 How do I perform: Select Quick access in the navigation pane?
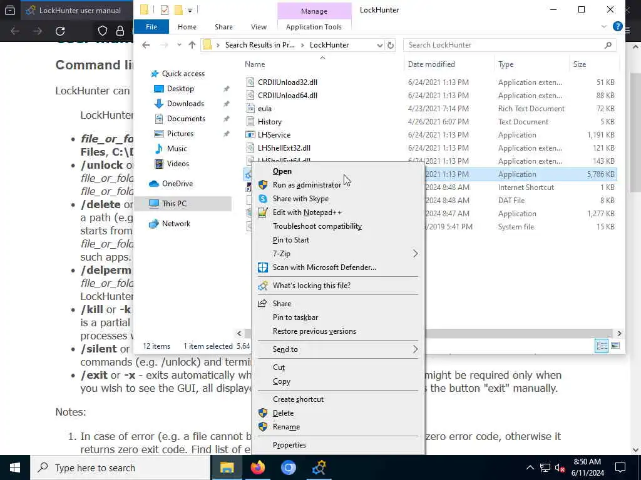(x=183, y=74)
